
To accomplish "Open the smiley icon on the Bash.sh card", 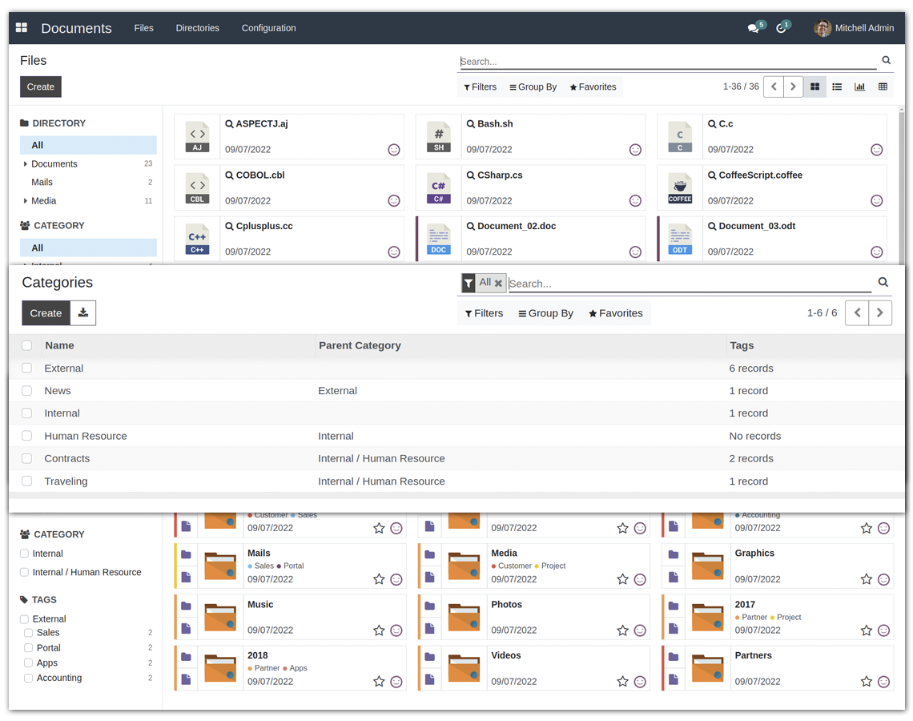I will coord(635,150).
